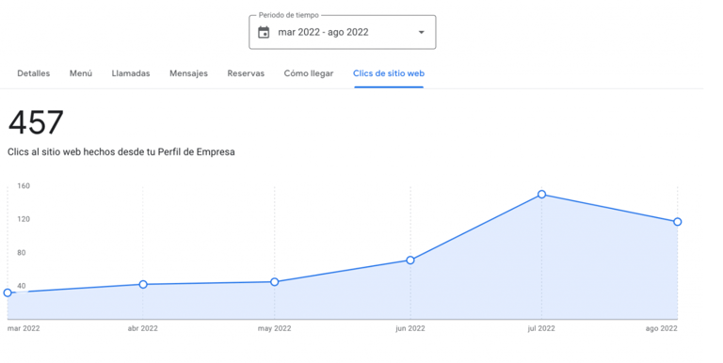Viewport: 723px width, 363px height.
Task: Click the 'jul 2022' x-axis label
Action: [x=541, y=328]
